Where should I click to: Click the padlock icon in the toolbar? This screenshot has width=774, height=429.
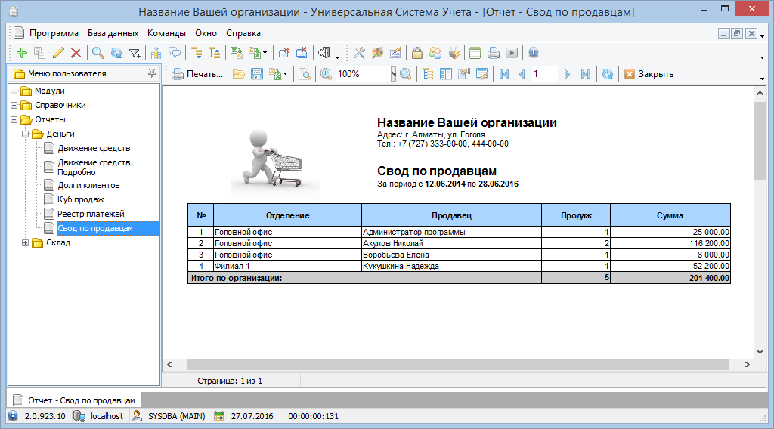416,53
